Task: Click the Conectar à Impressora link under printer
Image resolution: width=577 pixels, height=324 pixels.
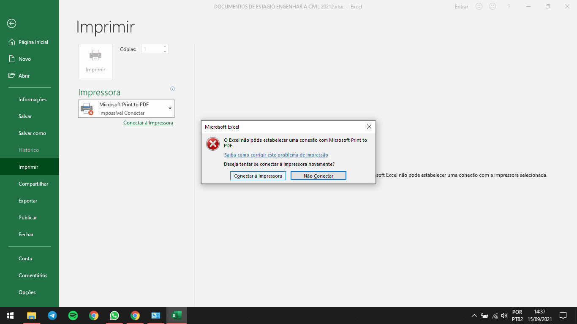Action: pyautogui.click(x=148, y=123)
